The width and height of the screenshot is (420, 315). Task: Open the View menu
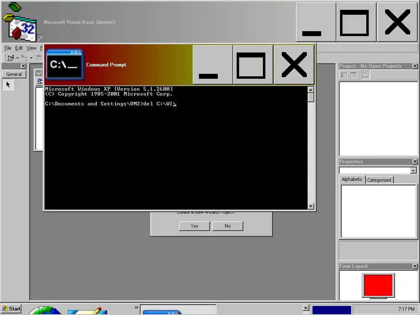tap(31, 48)
